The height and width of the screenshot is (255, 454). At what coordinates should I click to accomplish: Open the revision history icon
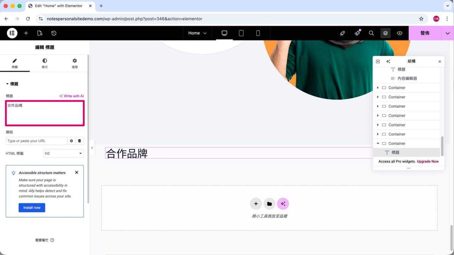pyautogui.click(x=54, y=33)
